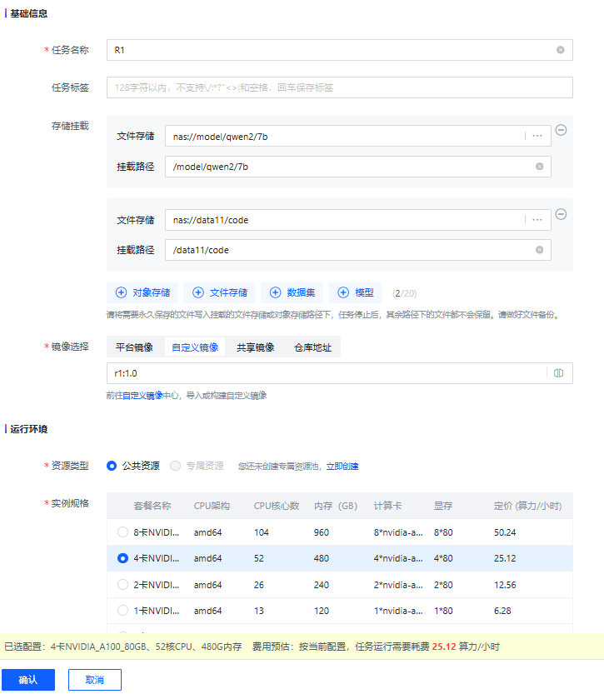Click price cell 6.28
Image resolution: width=604 pixels, height=699 pixels.
pyautogui.click(x=502, y=611)
